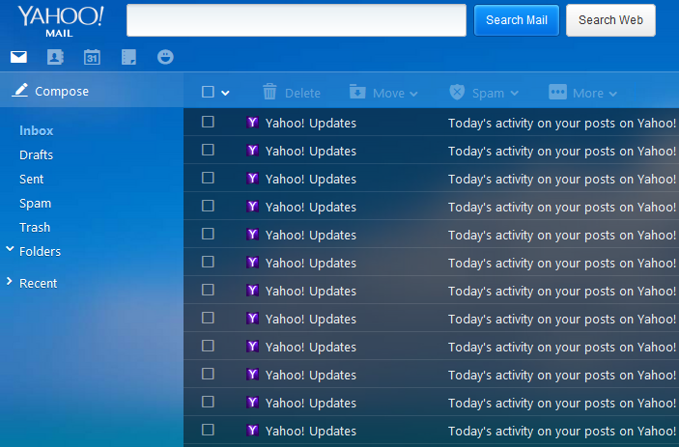This screenshot has width=679, height=447.
Task: Click the Spam label in toolbar
Action: [488, 94]
